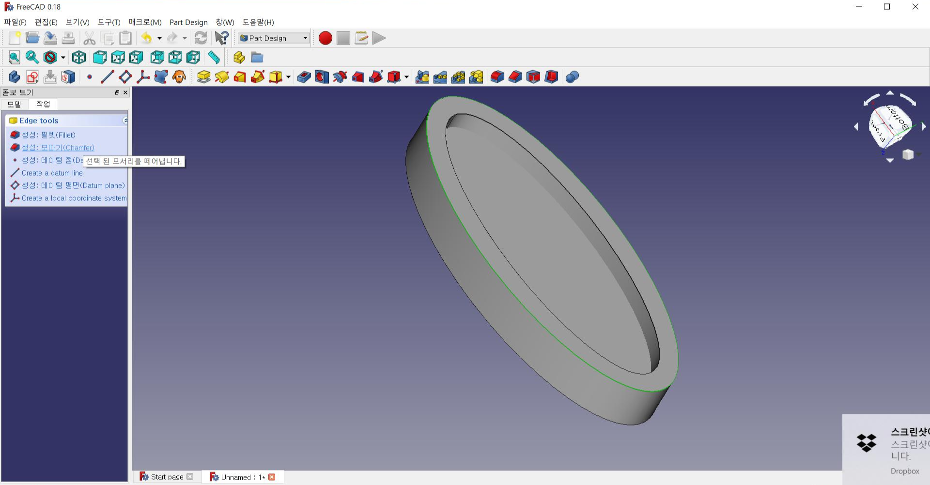Open navigation cube mini menu arrow

(919, 154)
